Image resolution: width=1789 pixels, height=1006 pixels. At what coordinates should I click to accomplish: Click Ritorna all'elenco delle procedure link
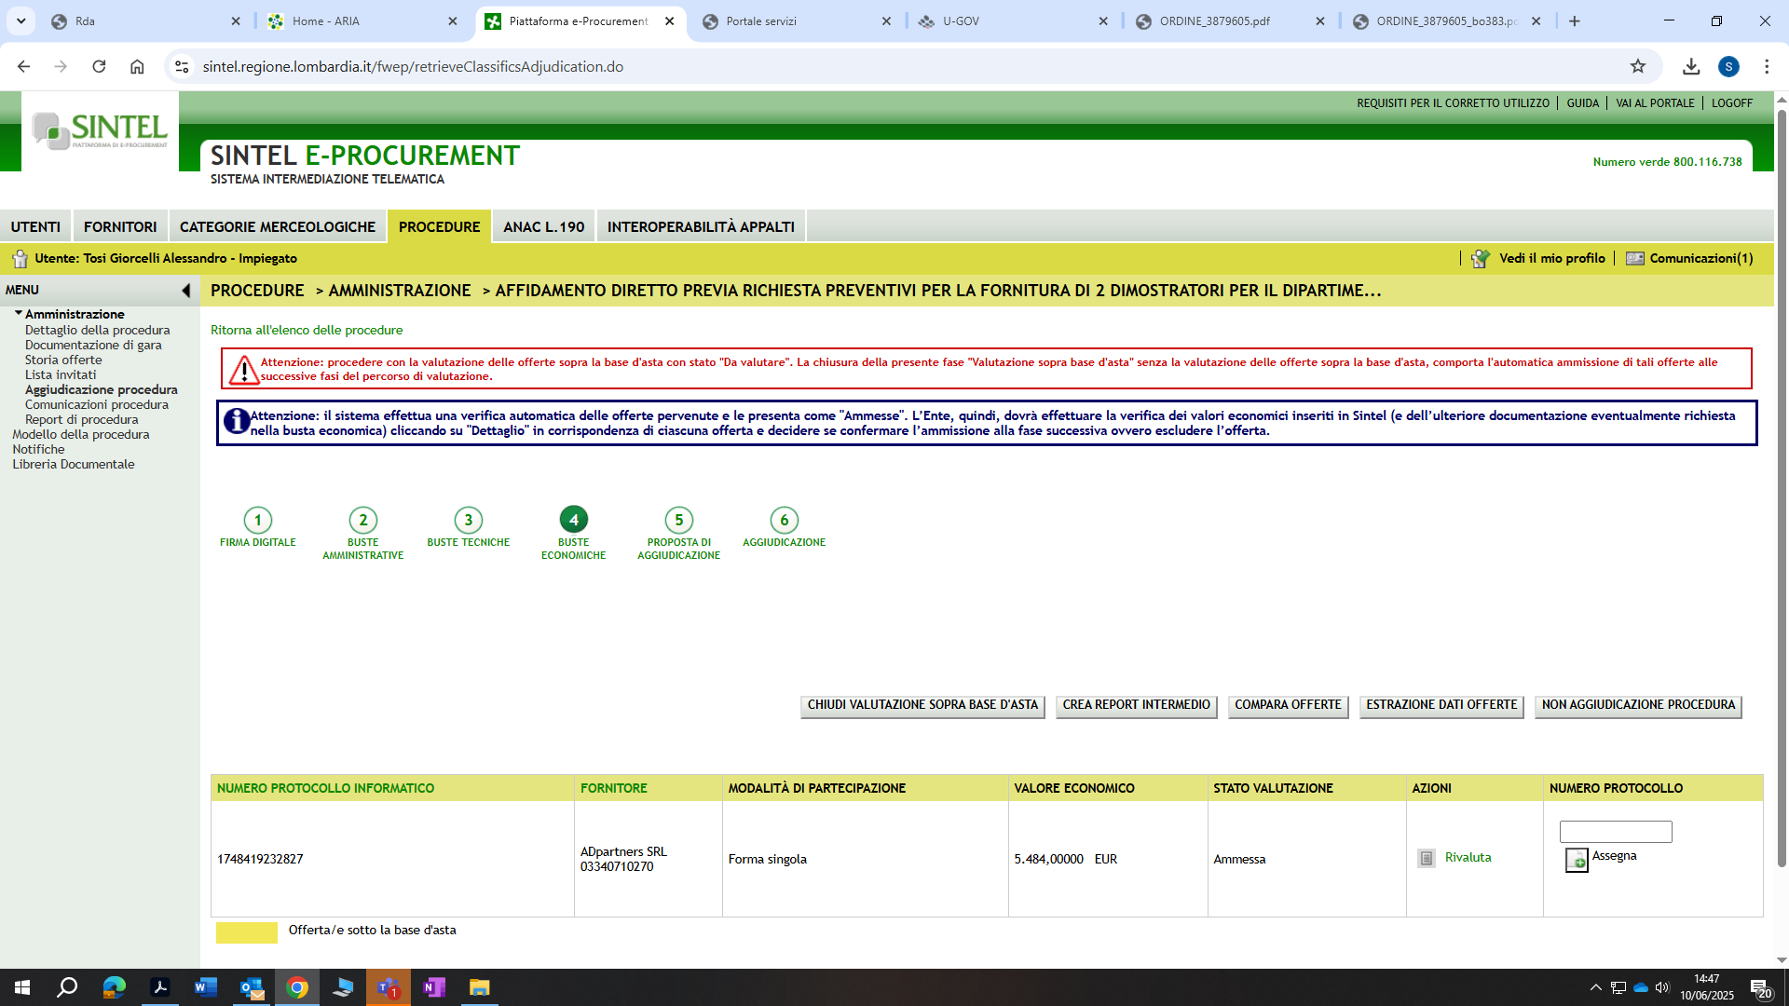click(x=307, y=330)
